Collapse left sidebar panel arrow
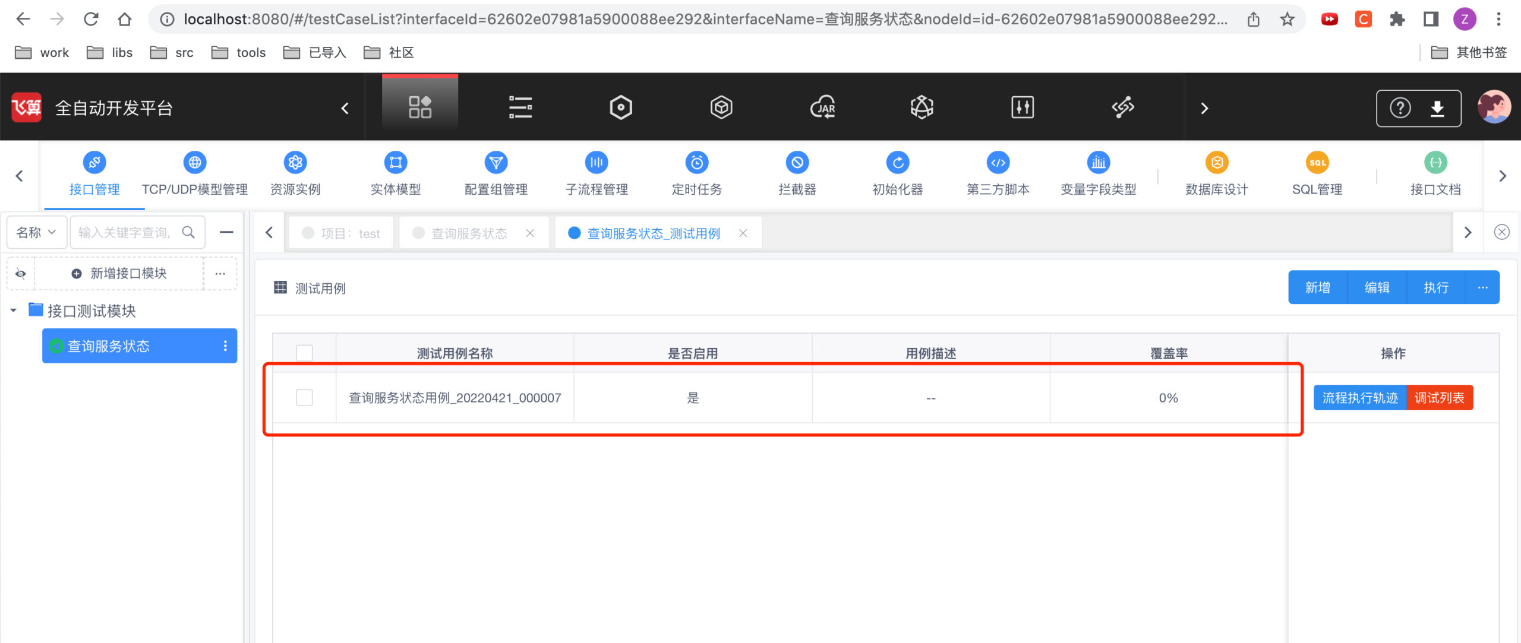This screenshot has width=1521, height=643. (x=268, y=232)
